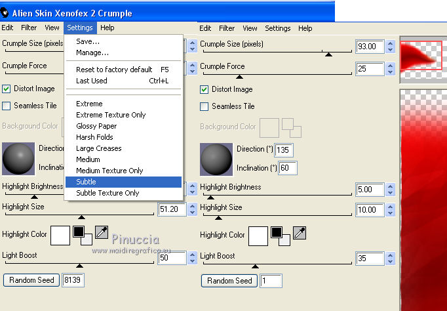This screenshot has height=311, width=447.
Task: Uncheck Distort Image in right panel
Action: [204, 89]
